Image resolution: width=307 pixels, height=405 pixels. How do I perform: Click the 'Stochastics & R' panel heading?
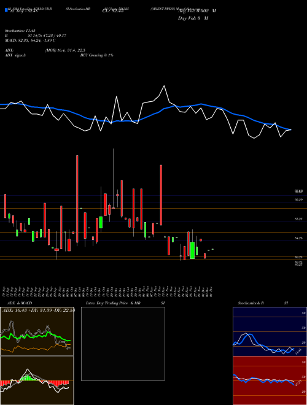[x=251, y=303]
